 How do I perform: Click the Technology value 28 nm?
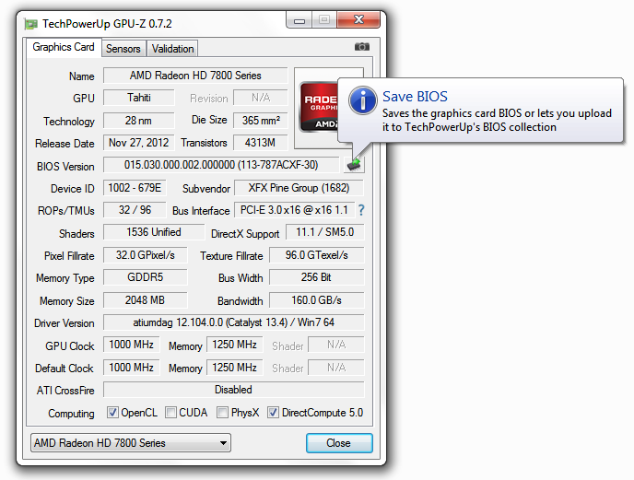coord(138,121)
